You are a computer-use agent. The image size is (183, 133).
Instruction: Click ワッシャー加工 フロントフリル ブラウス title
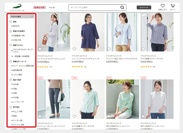point(121,59)
